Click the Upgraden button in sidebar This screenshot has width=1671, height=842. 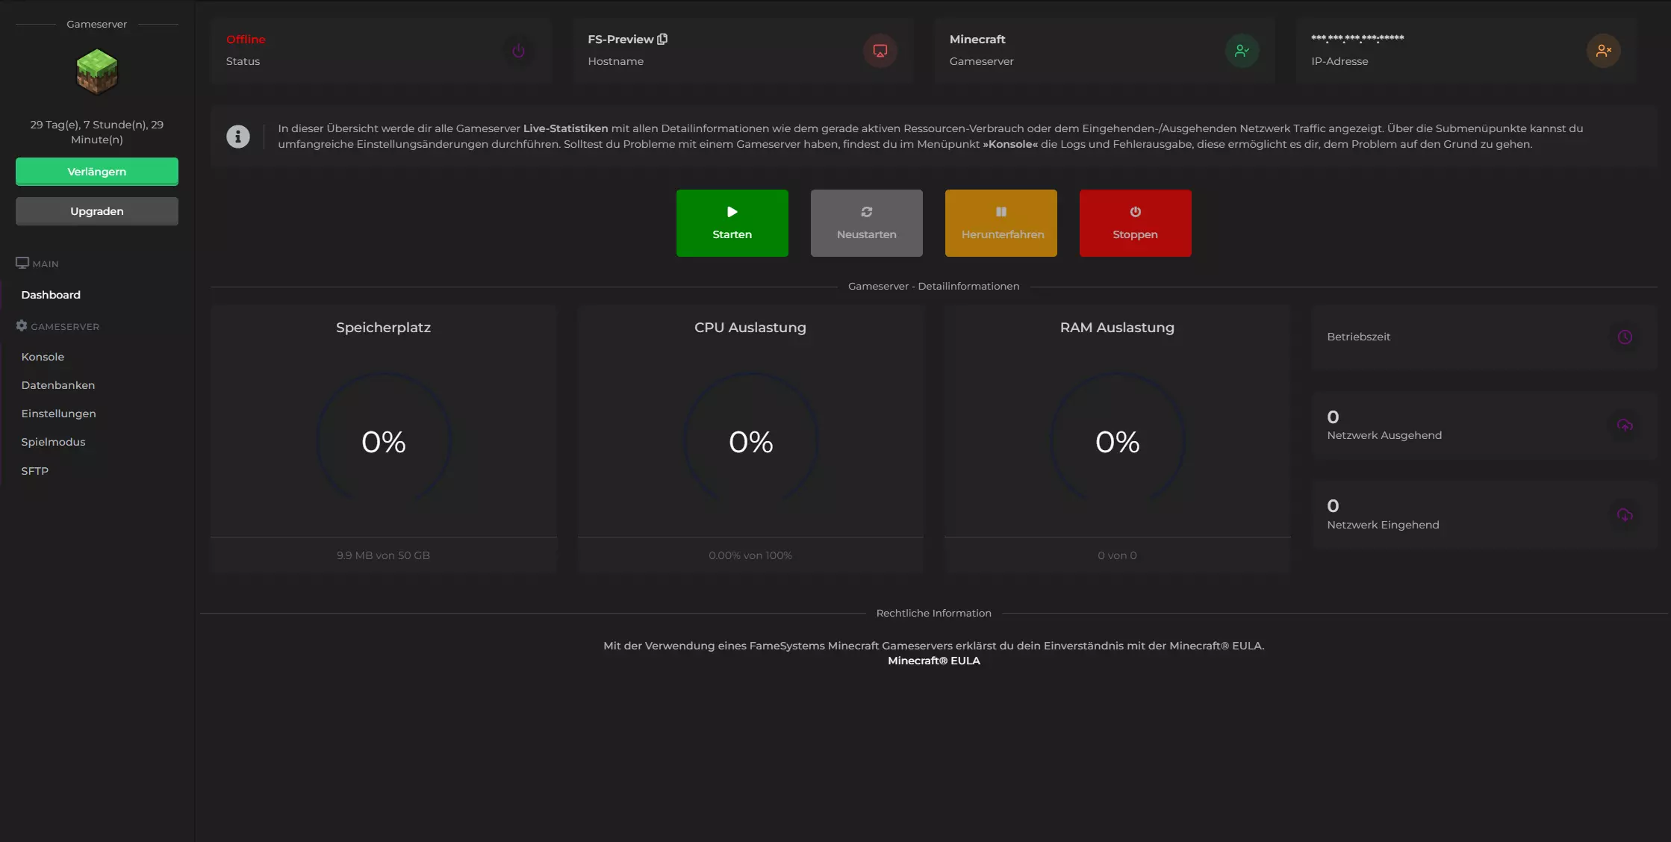97,211
